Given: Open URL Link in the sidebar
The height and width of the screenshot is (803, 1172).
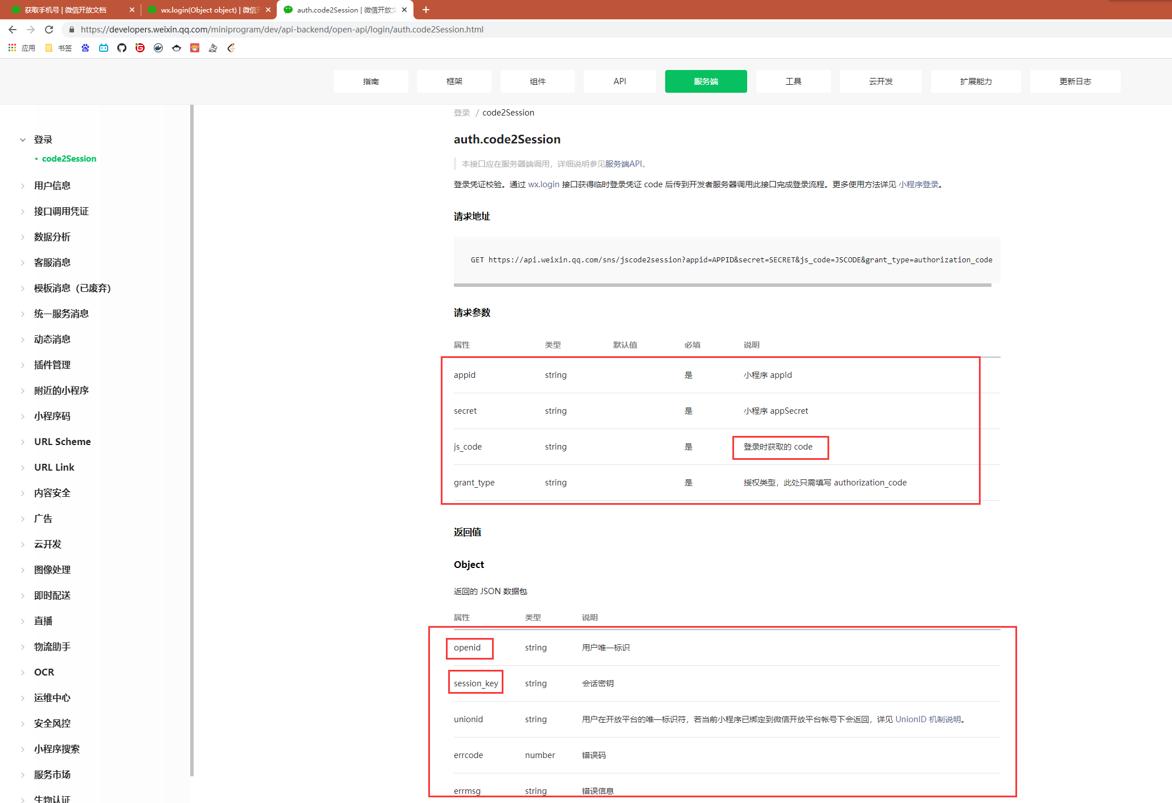Looking at the screenshot, I should [54, 467].
